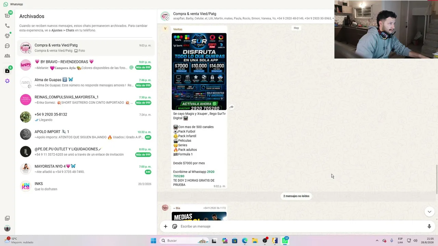
Task: Open the MEDIAS image from Bia
Action: point(199,216)
